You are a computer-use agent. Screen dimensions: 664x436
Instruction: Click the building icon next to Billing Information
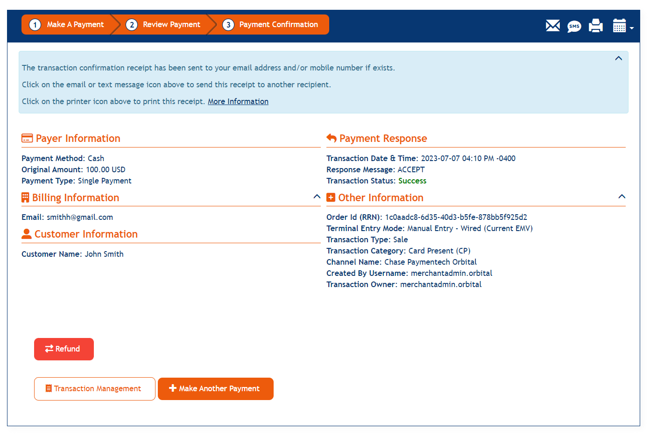[26, 197]
